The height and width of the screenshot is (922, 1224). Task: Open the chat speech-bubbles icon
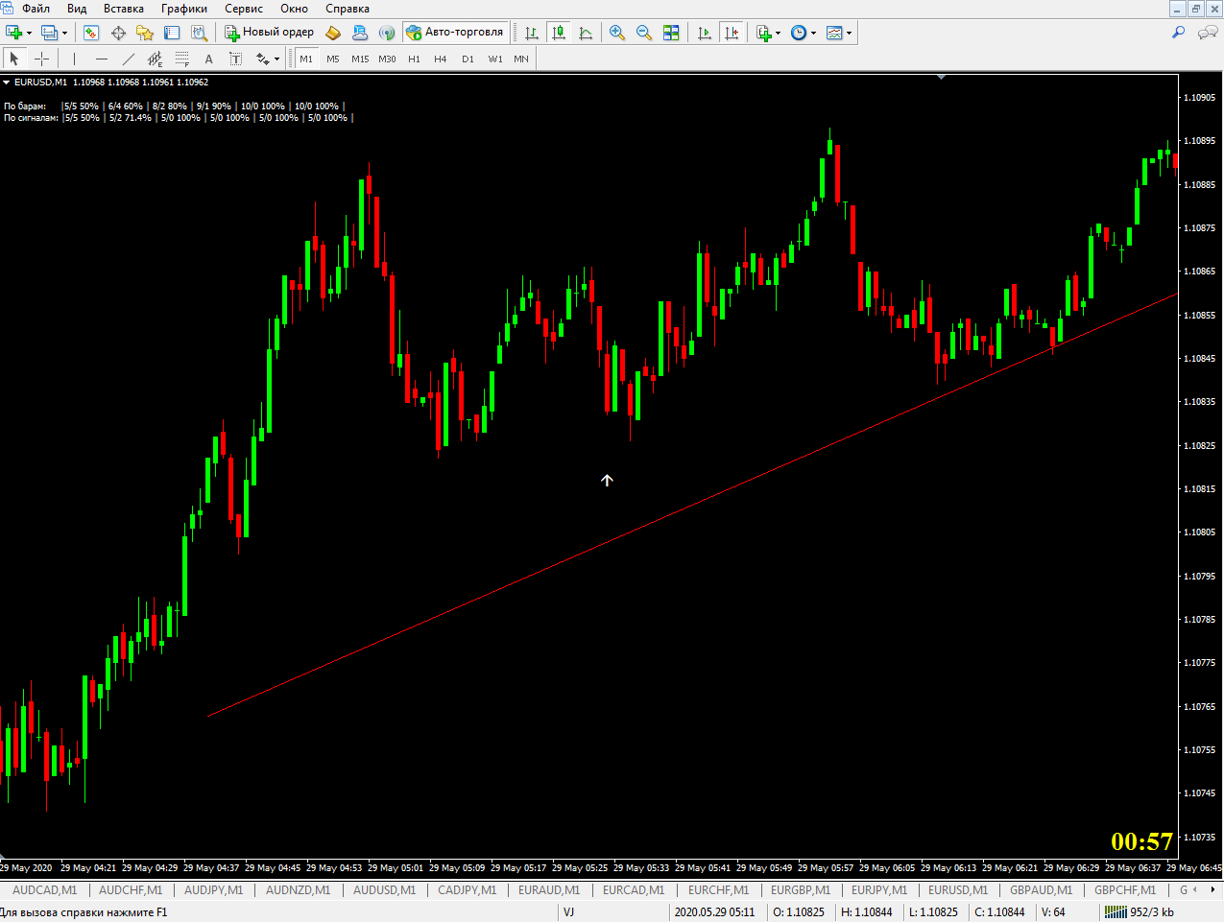pyautogui.click(x=1208, y=33)
